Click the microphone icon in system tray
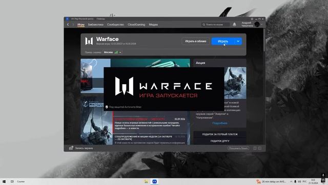Screen dimensions: 328x185 click(x=295, y=181)
